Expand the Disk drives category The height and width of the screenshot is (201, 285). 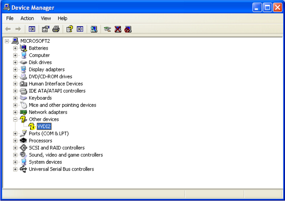tap(15, 62)
